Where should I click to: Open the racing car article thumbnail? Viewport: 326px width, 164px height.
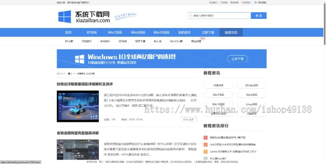coord(78,106)
